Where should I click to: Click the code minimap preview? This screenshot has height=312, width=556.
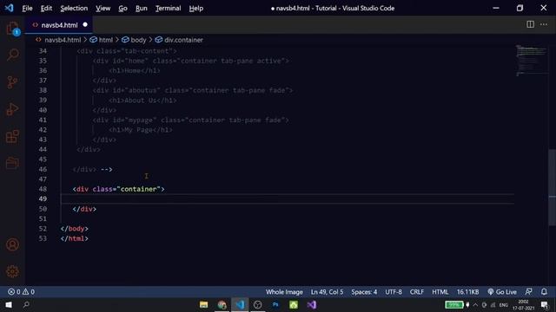[531, 60]
